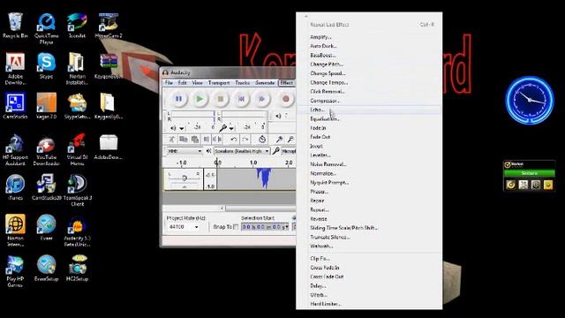Click the Sync-Lock clock icon

coord(262,140)
